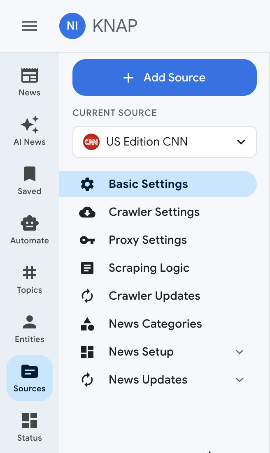Open the Status dashboard icon

click(x=30, y=421)
